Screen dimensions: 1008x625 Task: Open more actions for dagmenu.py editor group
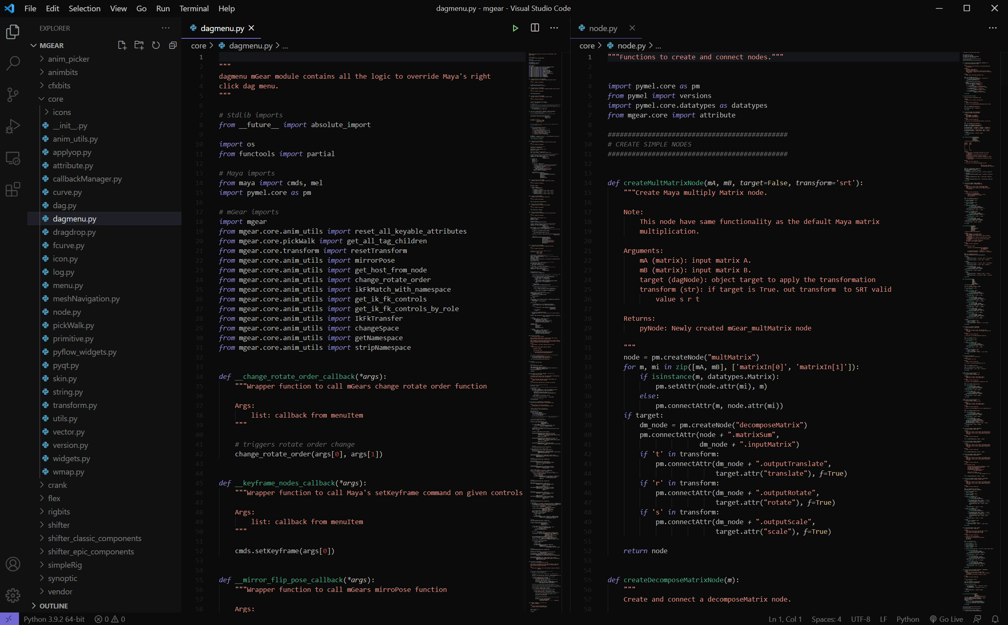pyautogui.click(x=554, y=28)
